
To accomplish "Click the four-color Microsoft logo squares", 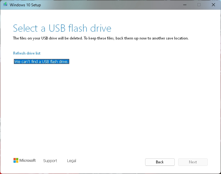I will [x=16, y=161].
